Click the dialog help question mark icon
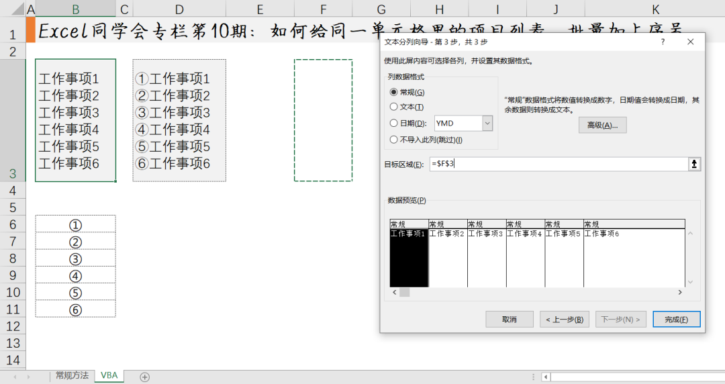This screenshot has width=725, height=384. pyautogui.click(x=663, y=42)
